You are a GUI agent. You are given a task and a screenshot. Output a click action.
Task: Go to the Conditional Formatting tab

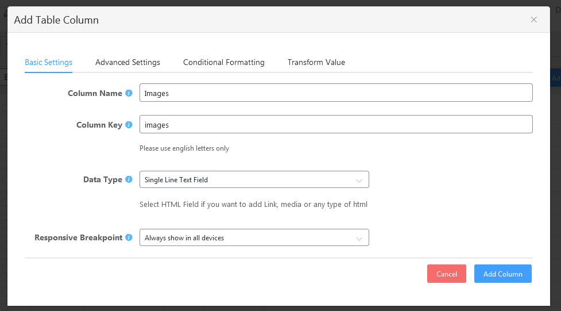coord(223,62)
